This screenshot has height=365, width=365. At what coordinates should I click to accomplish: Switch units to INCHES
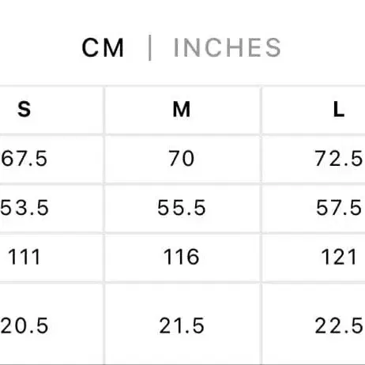(228, 47)
